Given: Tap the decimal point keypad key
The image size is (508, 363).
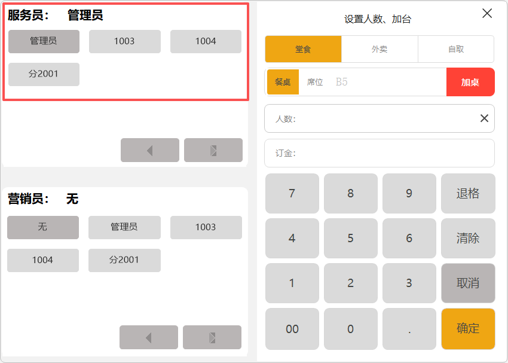Looking at the screenshot, I should 409,329.
